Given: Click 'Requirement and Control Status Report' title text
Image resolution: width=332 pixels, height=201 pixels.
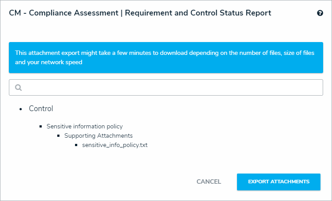Looking at the screenshot, I should coord(198,13).
